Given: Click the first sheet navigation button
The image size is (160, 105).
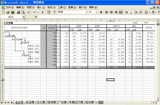Looking at the screenshot, I should point(2,102).
